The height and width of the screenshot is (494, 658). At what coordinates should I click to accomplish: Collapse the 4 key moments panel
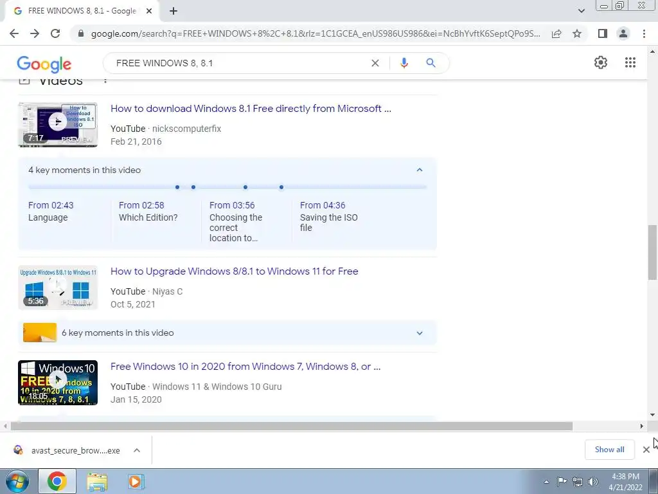click(x=419, y=170)
